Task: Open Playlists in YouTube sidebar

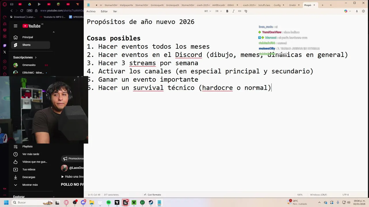Action: 30,146
